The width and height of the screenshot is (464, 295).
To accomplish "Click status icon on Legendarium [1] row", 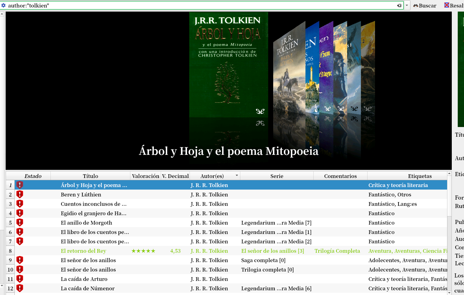I will pyautogui.click(x=20, y=232).
